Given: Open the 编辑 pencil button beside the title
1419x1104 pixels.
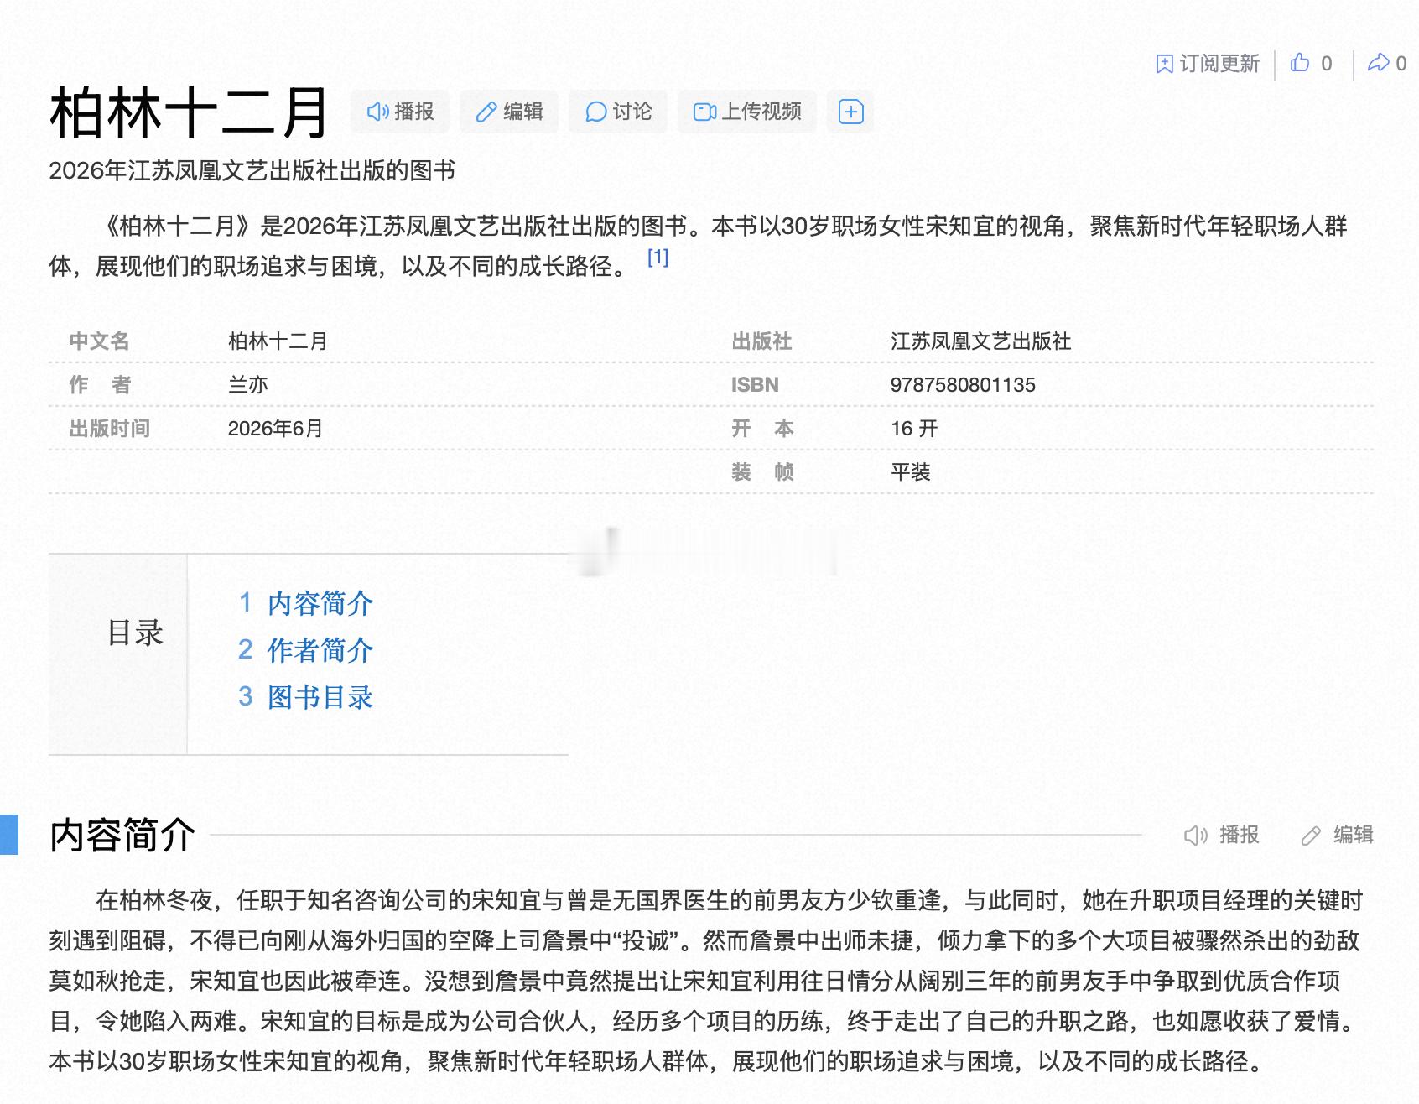Looking at the screenshot, I should click(509, 112).
